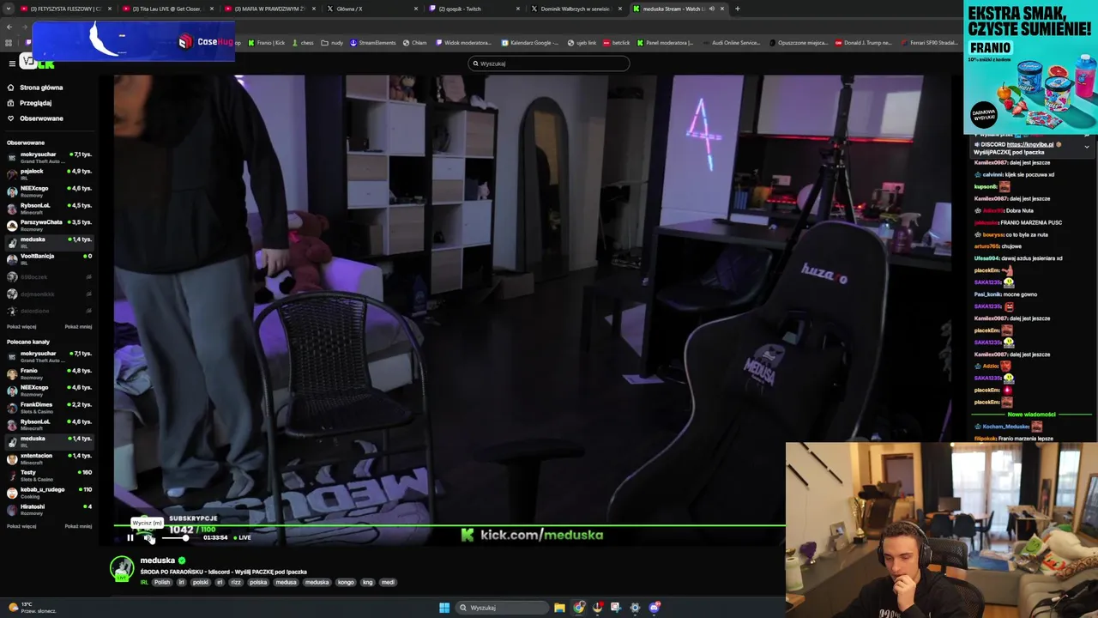Screen dimensions: 1098x618
Task: Open the Ferrari SF90 Stradale bookmark
Action: [x=931, y=43]
